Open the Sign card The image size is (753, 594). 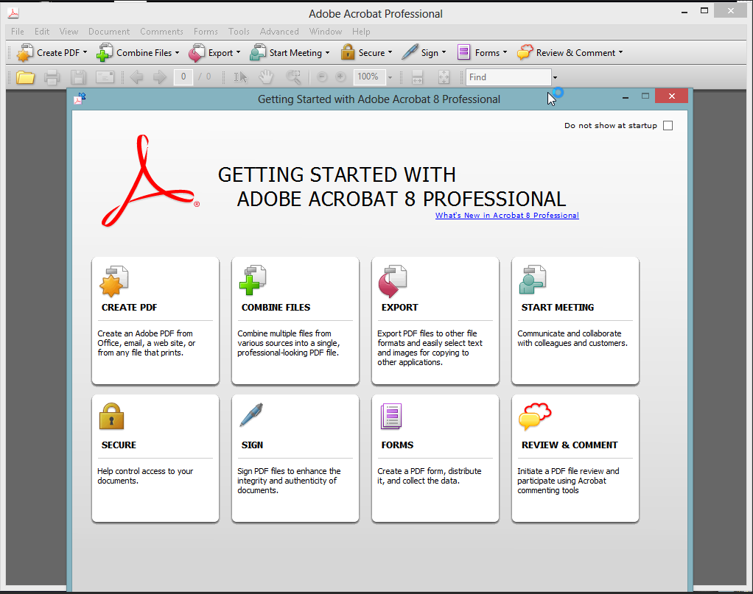click(x=295, y=459)
